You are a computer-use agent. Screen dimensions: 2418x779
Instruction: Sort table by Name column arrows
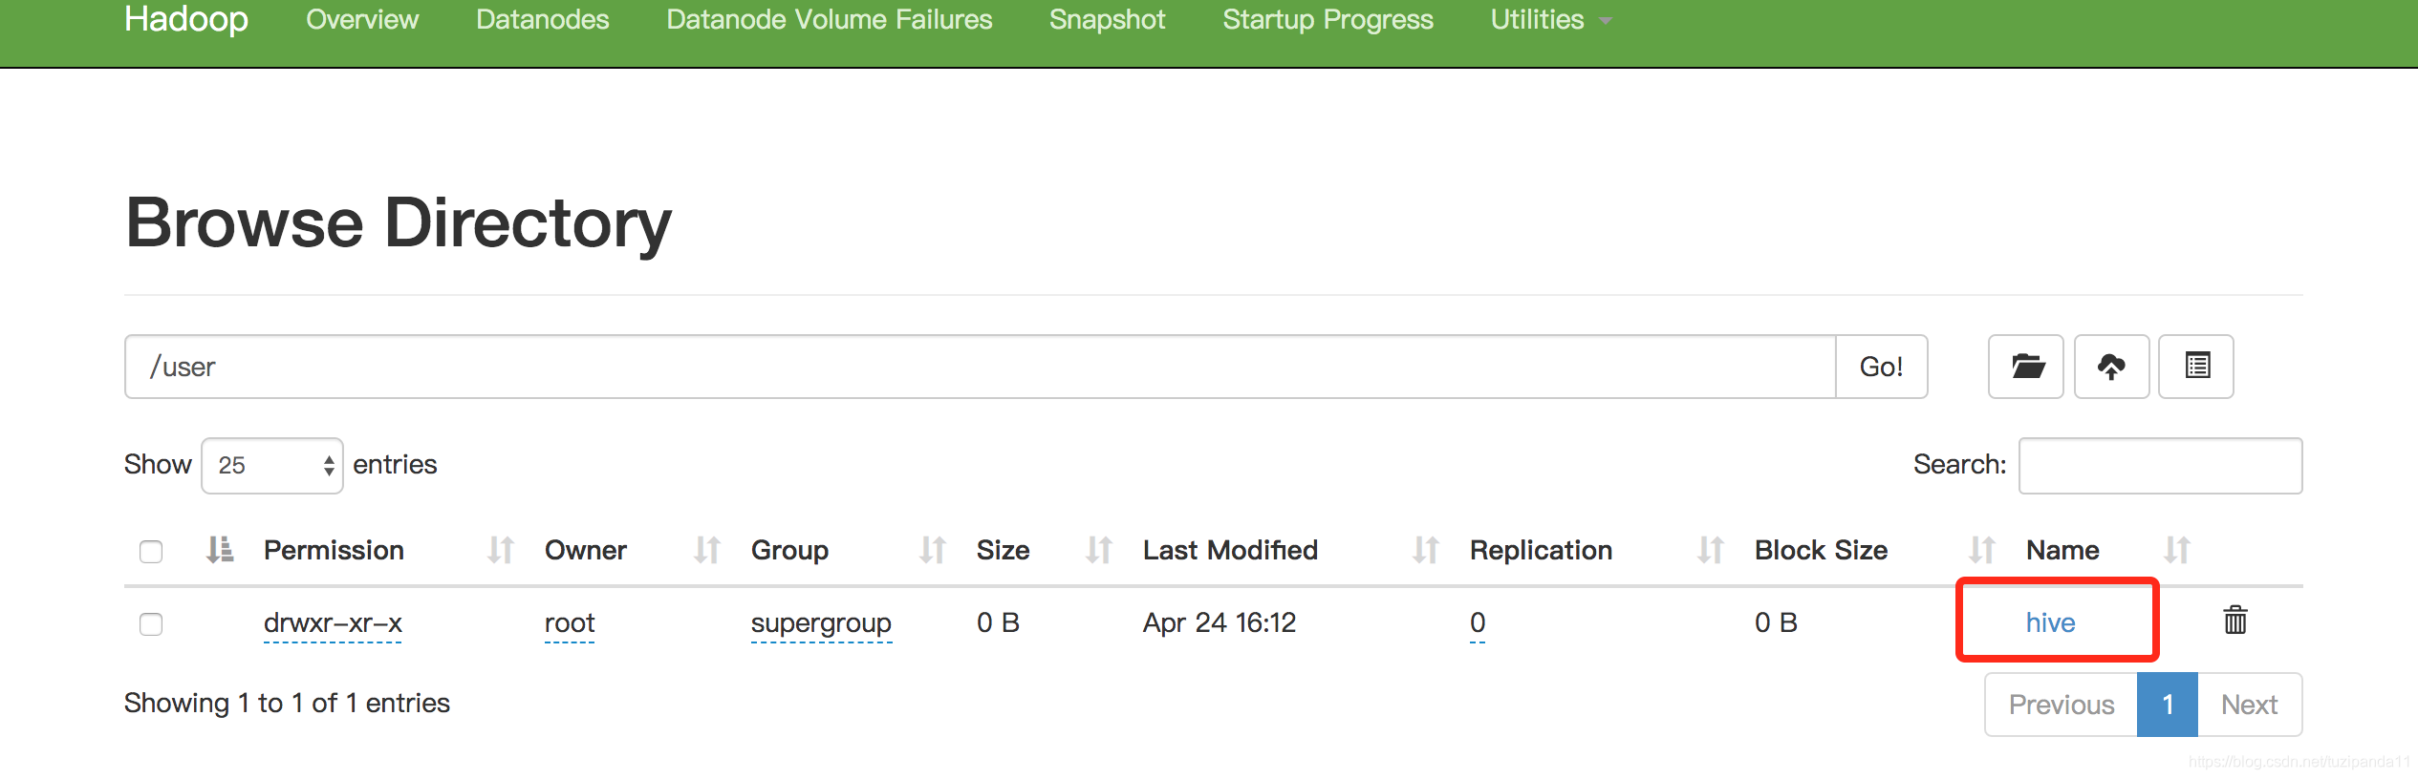pos(2177,550)
